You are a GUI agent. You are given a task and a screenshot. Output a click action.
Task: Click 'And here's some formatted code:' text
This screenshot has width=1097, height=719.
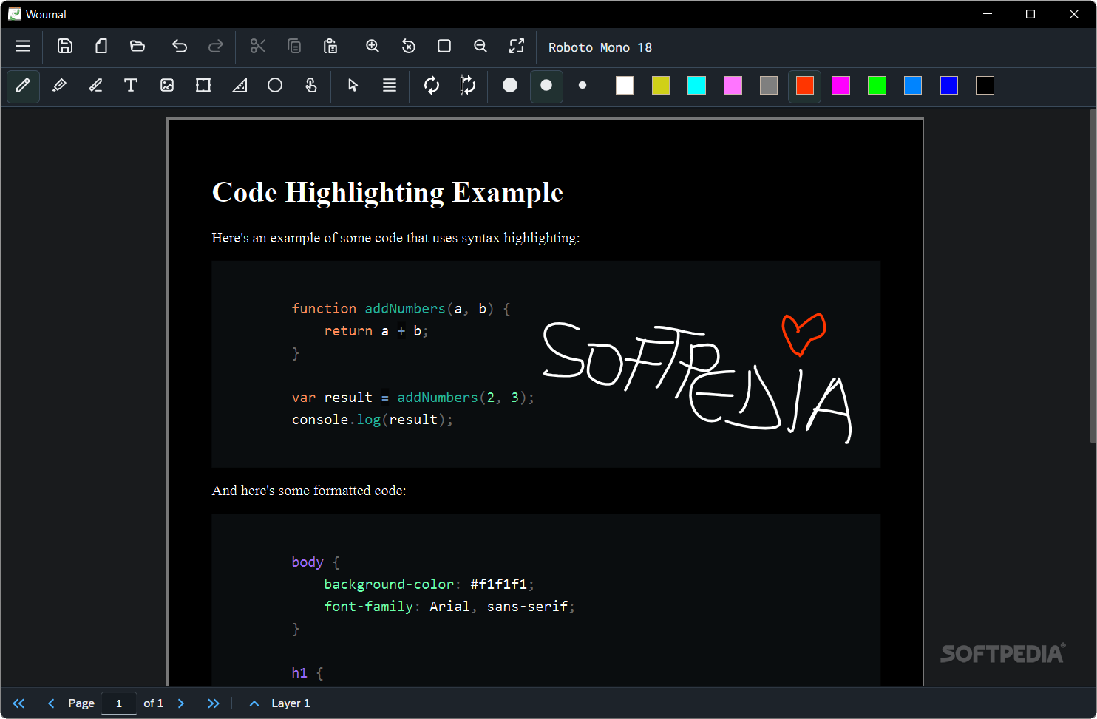pyautogui.click(x=309, y=491)
